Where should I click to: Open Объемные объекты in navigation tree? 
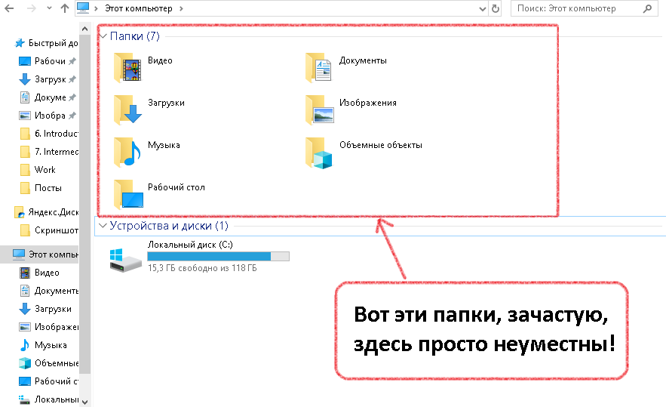click(48, 363)
